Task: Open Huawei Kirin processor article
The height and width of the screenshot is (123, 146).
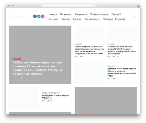Action: [89, 50]
